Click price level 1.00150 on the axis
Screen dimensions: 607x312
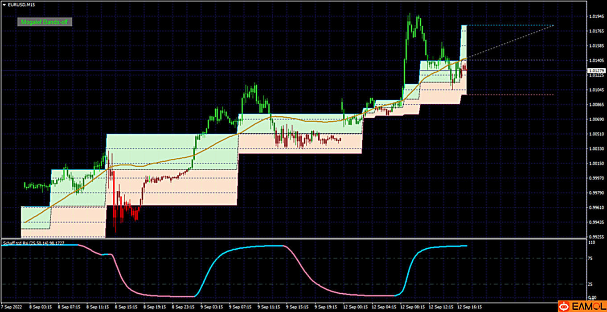point(596,163)
